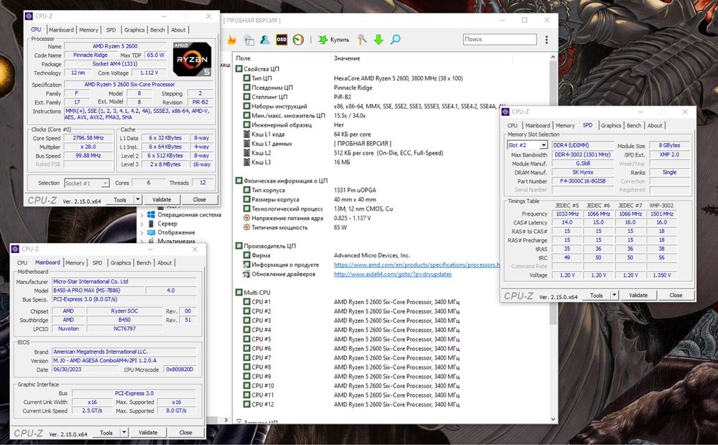The image size is (718, 445).
Task: Click the icon beside CPU #1 row
Action: (246, 302)
